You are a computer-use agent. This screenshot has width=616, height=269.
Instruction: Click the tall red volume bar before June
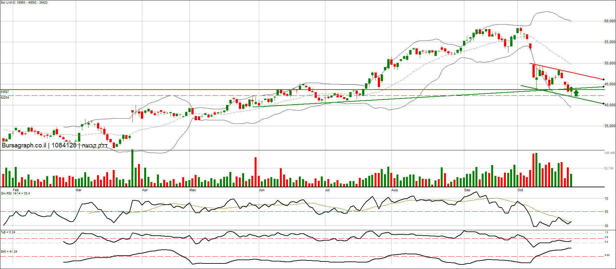256,172
